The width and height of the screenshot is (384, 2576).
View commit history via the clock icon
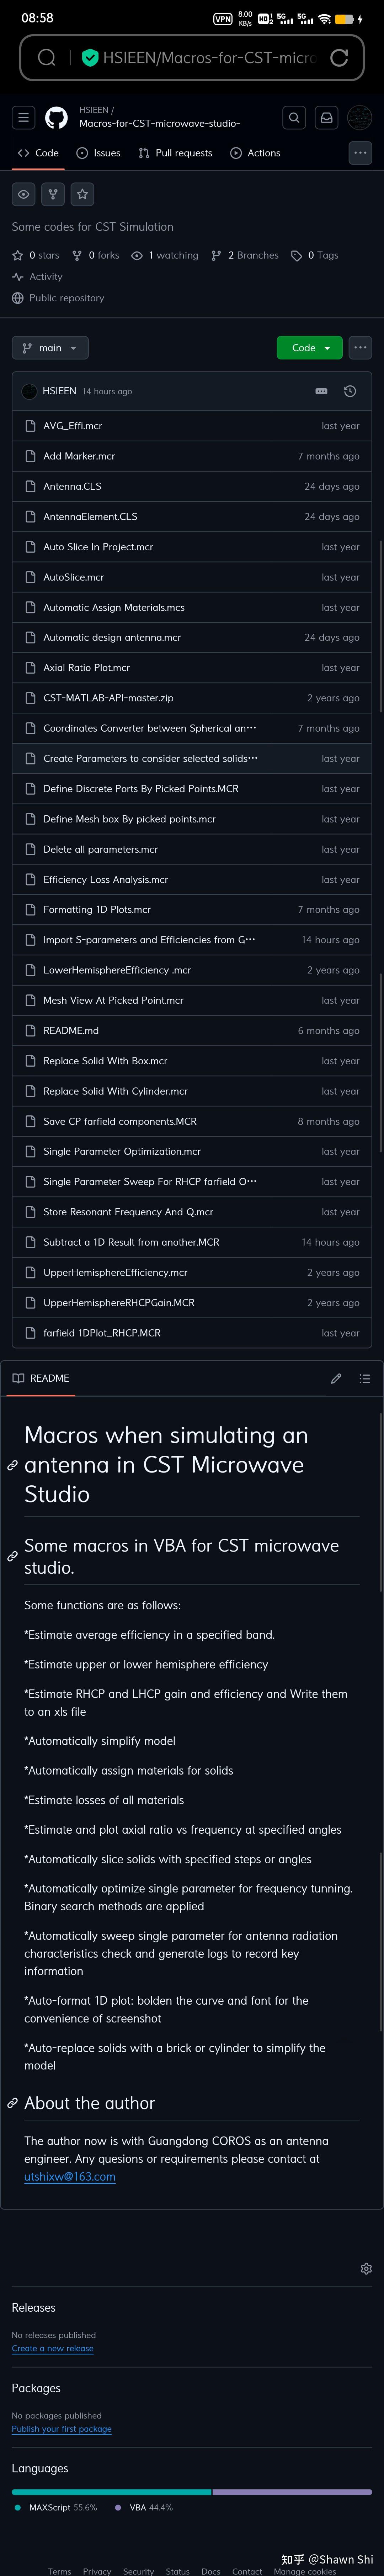tap(349, 391)
